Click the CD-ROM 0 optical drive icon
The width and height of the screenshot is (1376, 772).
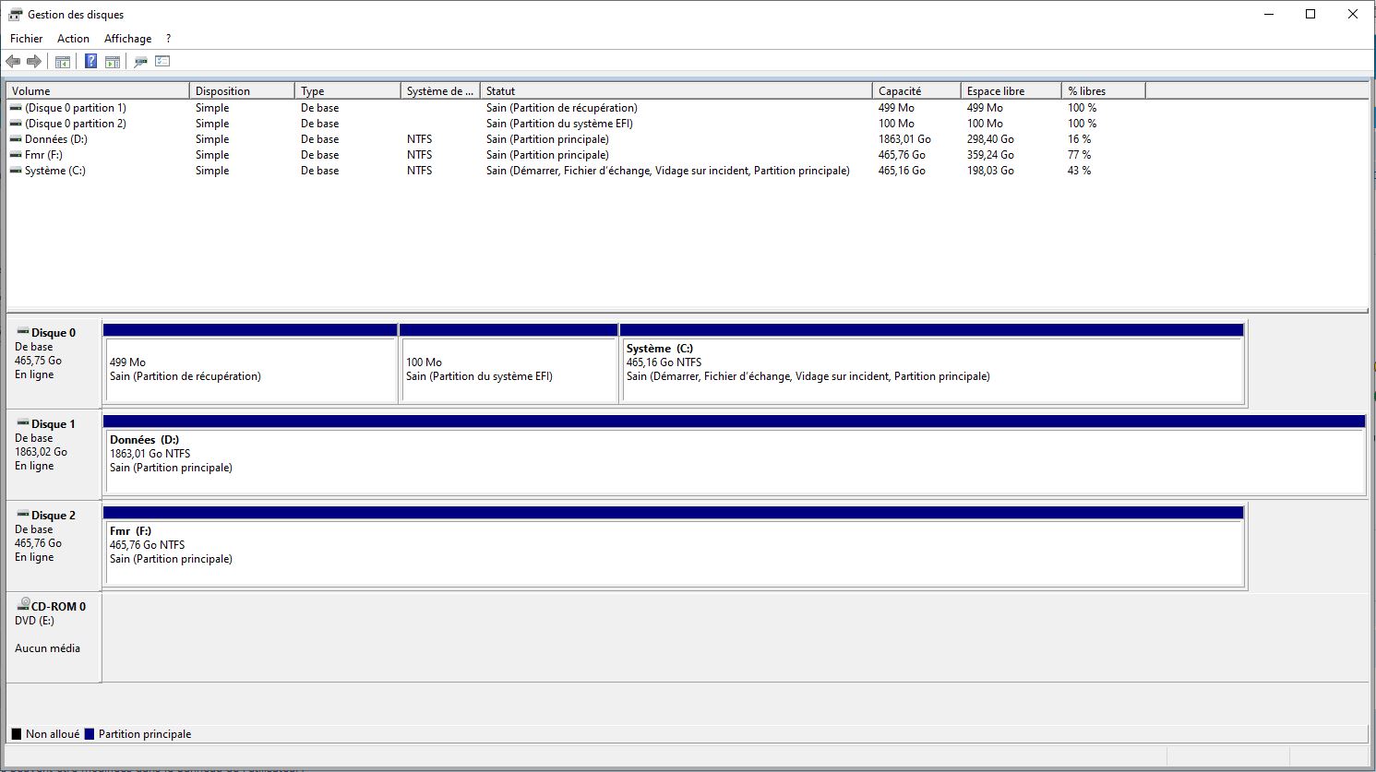pyautogui.click(x=23, y=605)
